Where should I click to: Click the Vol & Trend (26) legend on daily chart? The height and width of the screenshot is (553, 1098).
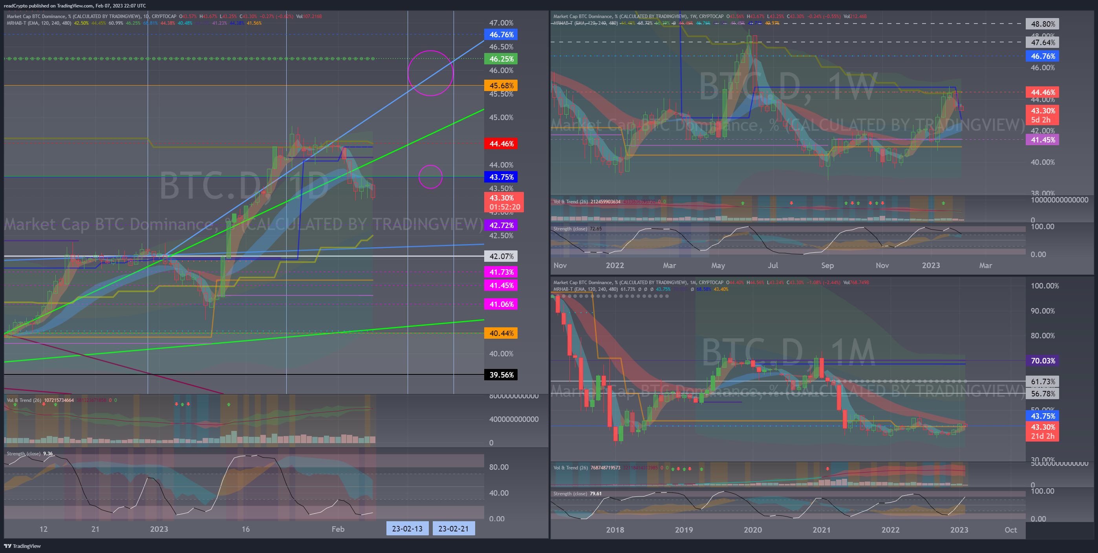[x=24, y=400]
